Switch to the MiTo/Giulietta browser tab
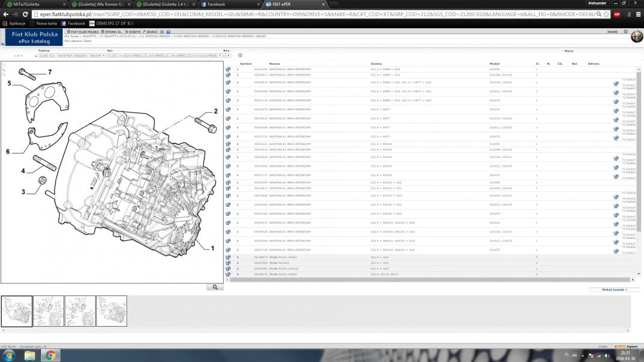644x362 pixels. pos(35,4)
